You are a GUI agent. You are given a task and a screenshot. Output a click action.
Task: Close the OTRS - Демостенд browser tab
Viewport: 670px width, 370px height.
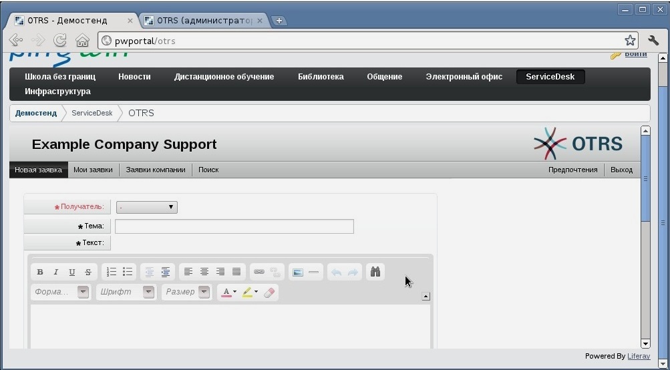tap(130, 21)
